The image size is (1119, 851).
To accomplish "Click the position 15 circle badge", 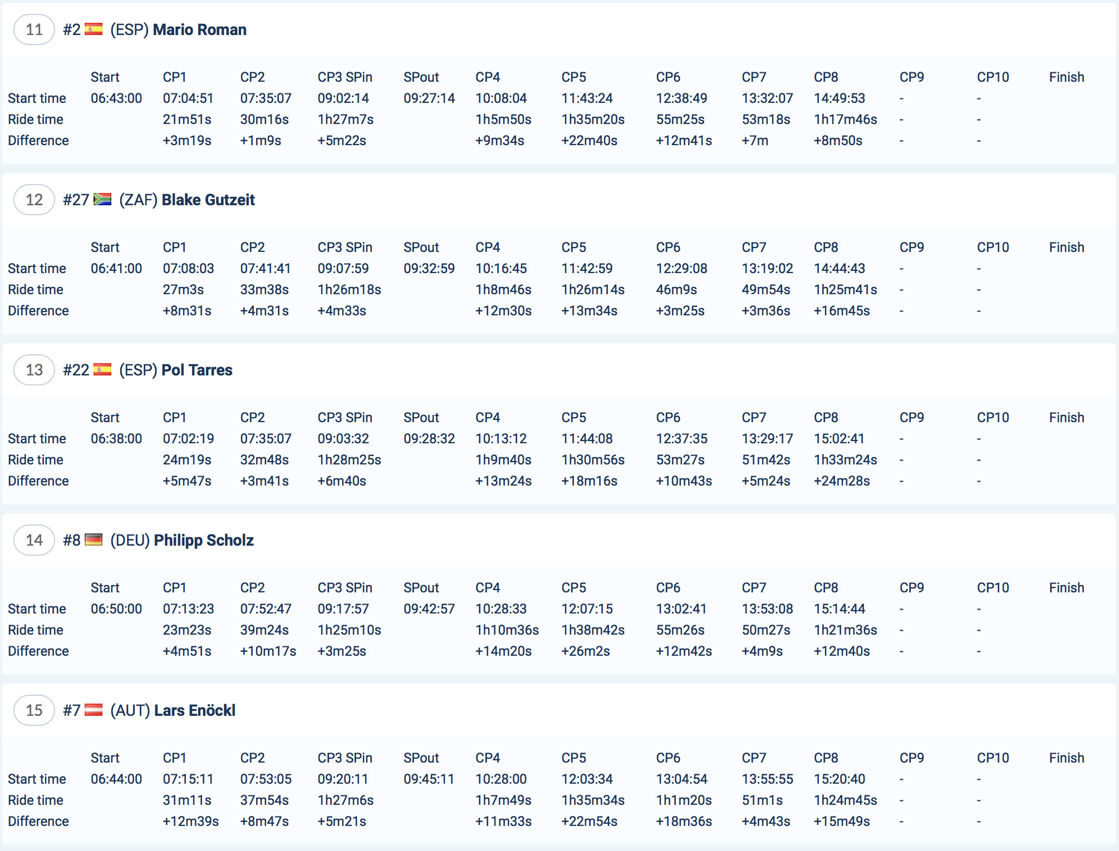I will click(x=34, y=710).
